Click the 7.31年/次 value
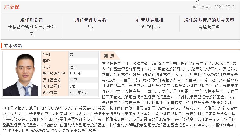Screen dimensions: 241x136 pos(78,93)
